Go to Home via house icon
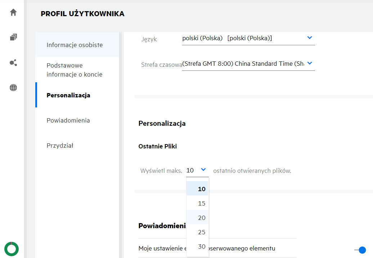 point(13,12)
